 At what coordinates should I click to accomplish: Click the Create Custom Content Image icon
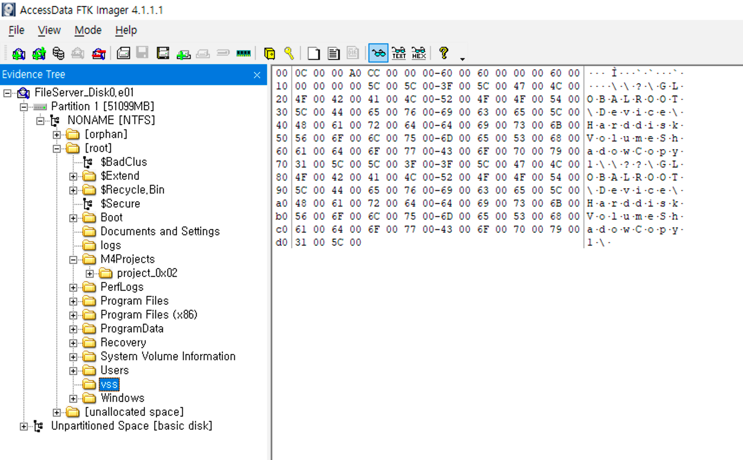[203, 53]
